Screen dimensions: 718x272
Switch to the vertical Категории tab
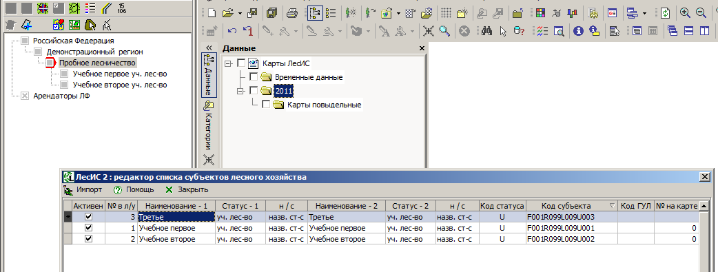[x=208, y=125]
